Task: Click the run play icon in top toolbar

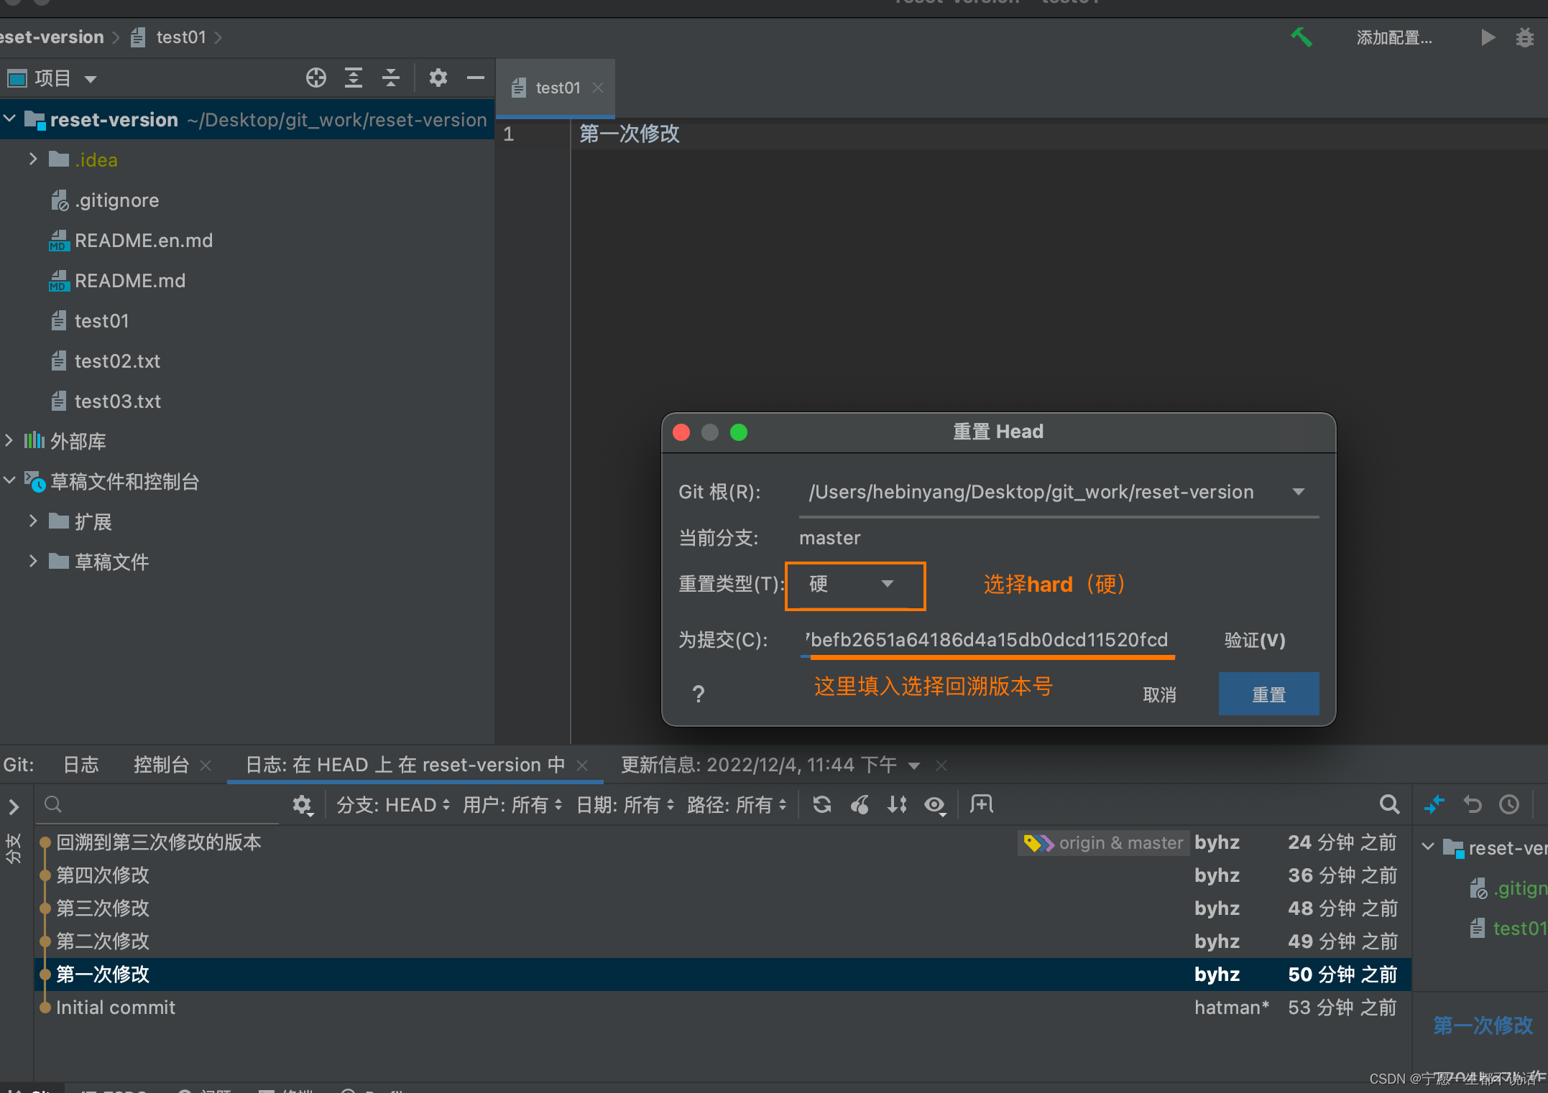Action: tap(1488, 37)
